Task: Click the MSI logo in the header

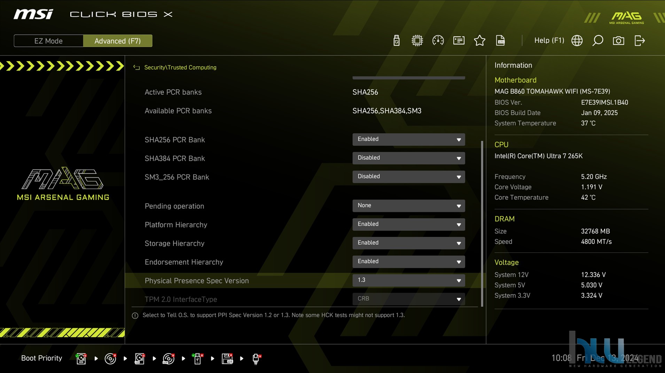Action: tap(33, 14)
